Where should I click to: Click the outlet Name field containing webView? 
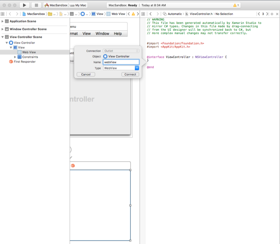[x=121, y=62]
